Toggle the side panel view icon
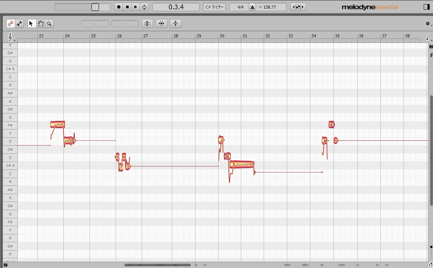The width and height of the screenshot is (433, 268). click(427, 7)
